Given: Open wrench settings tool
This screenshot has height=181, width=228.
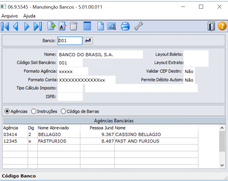Looking at the screenshot, I should coord(139,26).
